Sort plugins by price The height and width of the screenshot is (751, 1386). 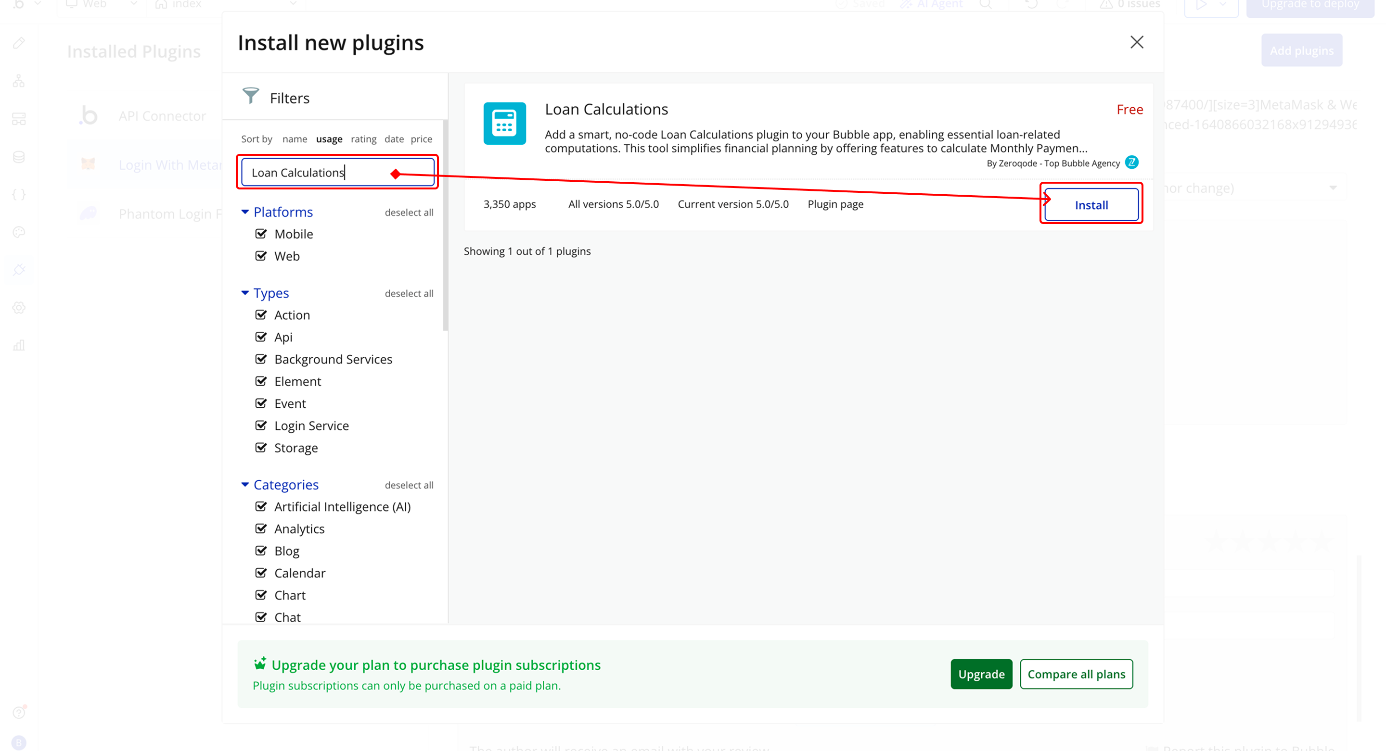click(421, 138)
